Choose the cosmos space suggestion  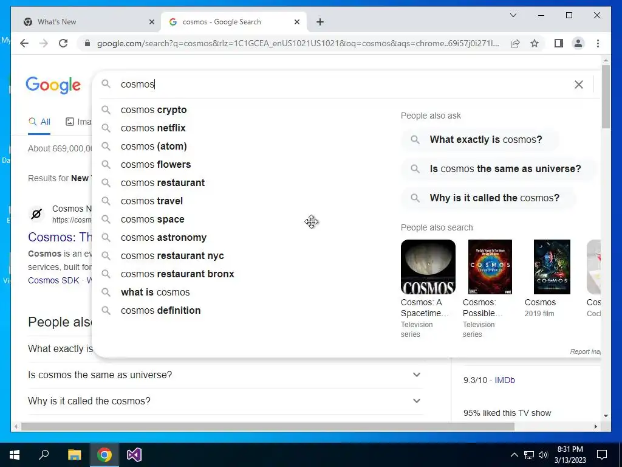[152, 219]
